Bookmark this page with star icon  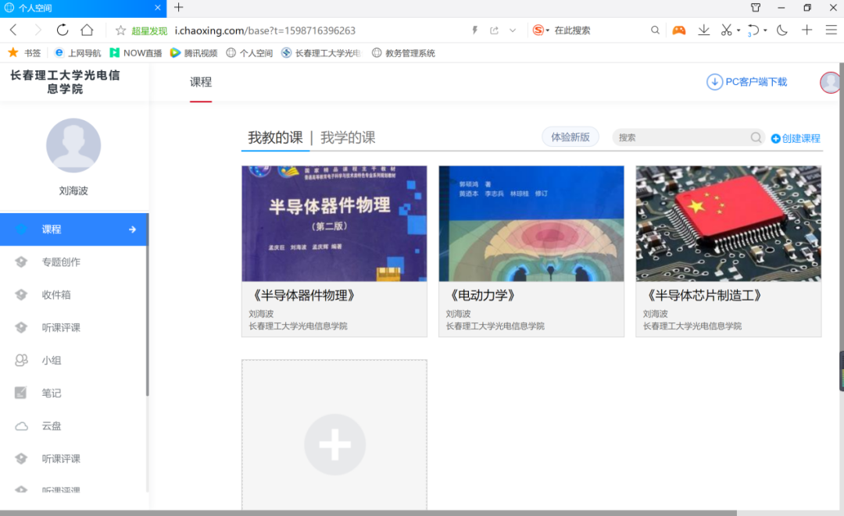coord(120,30)
